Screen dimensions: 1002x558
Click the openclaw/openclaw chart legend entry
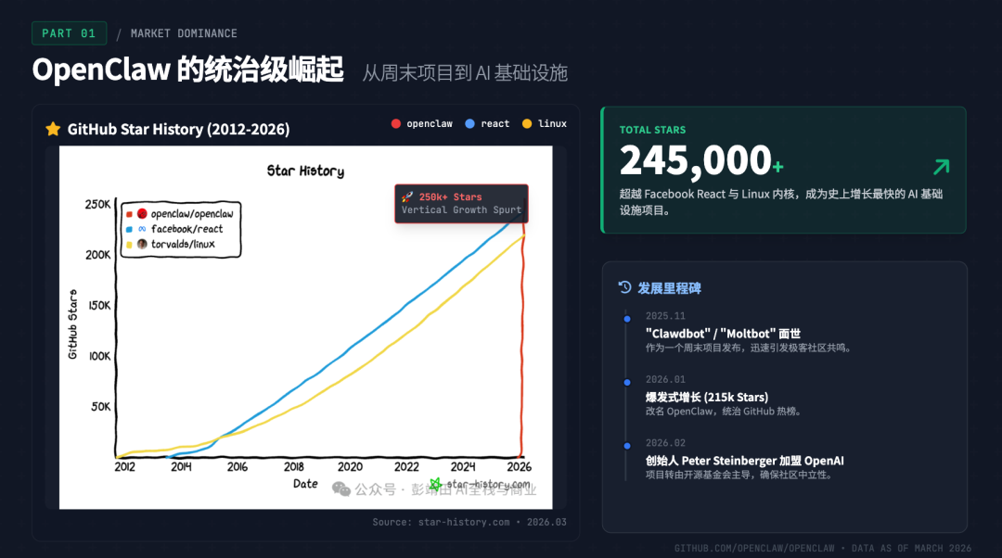[181, 213]
